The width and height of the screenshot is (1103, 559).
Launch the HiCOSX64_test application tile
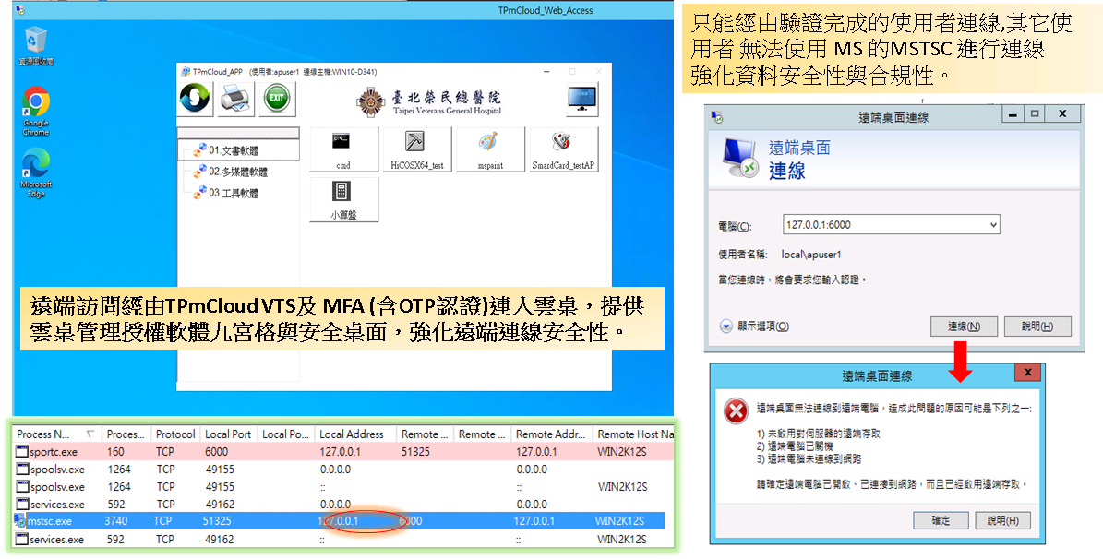pyautogui.click(x=417, y=149)
